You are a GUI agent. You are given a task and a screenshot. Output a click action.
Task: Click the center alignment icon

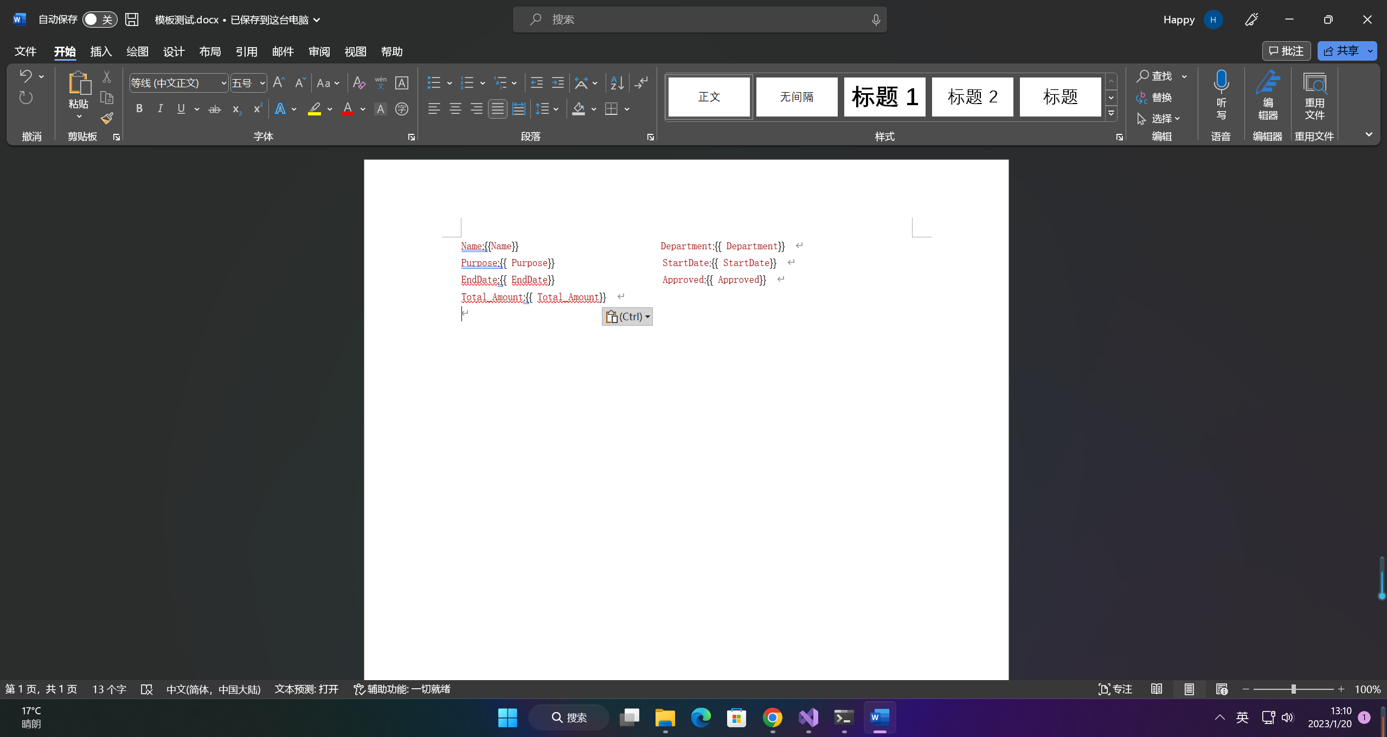pyautogui.click(x=455, y=108)
